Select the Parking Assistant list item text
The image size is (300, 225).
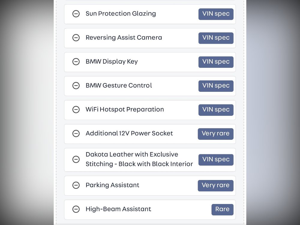click(112, 185)
